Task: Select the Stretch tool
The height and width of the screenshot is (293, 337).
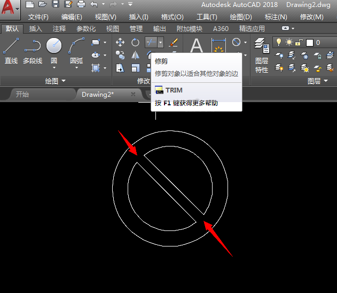Action: coord(120,68)
